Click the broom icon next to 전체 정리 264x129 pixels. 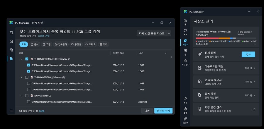click(x=200, y=54)
